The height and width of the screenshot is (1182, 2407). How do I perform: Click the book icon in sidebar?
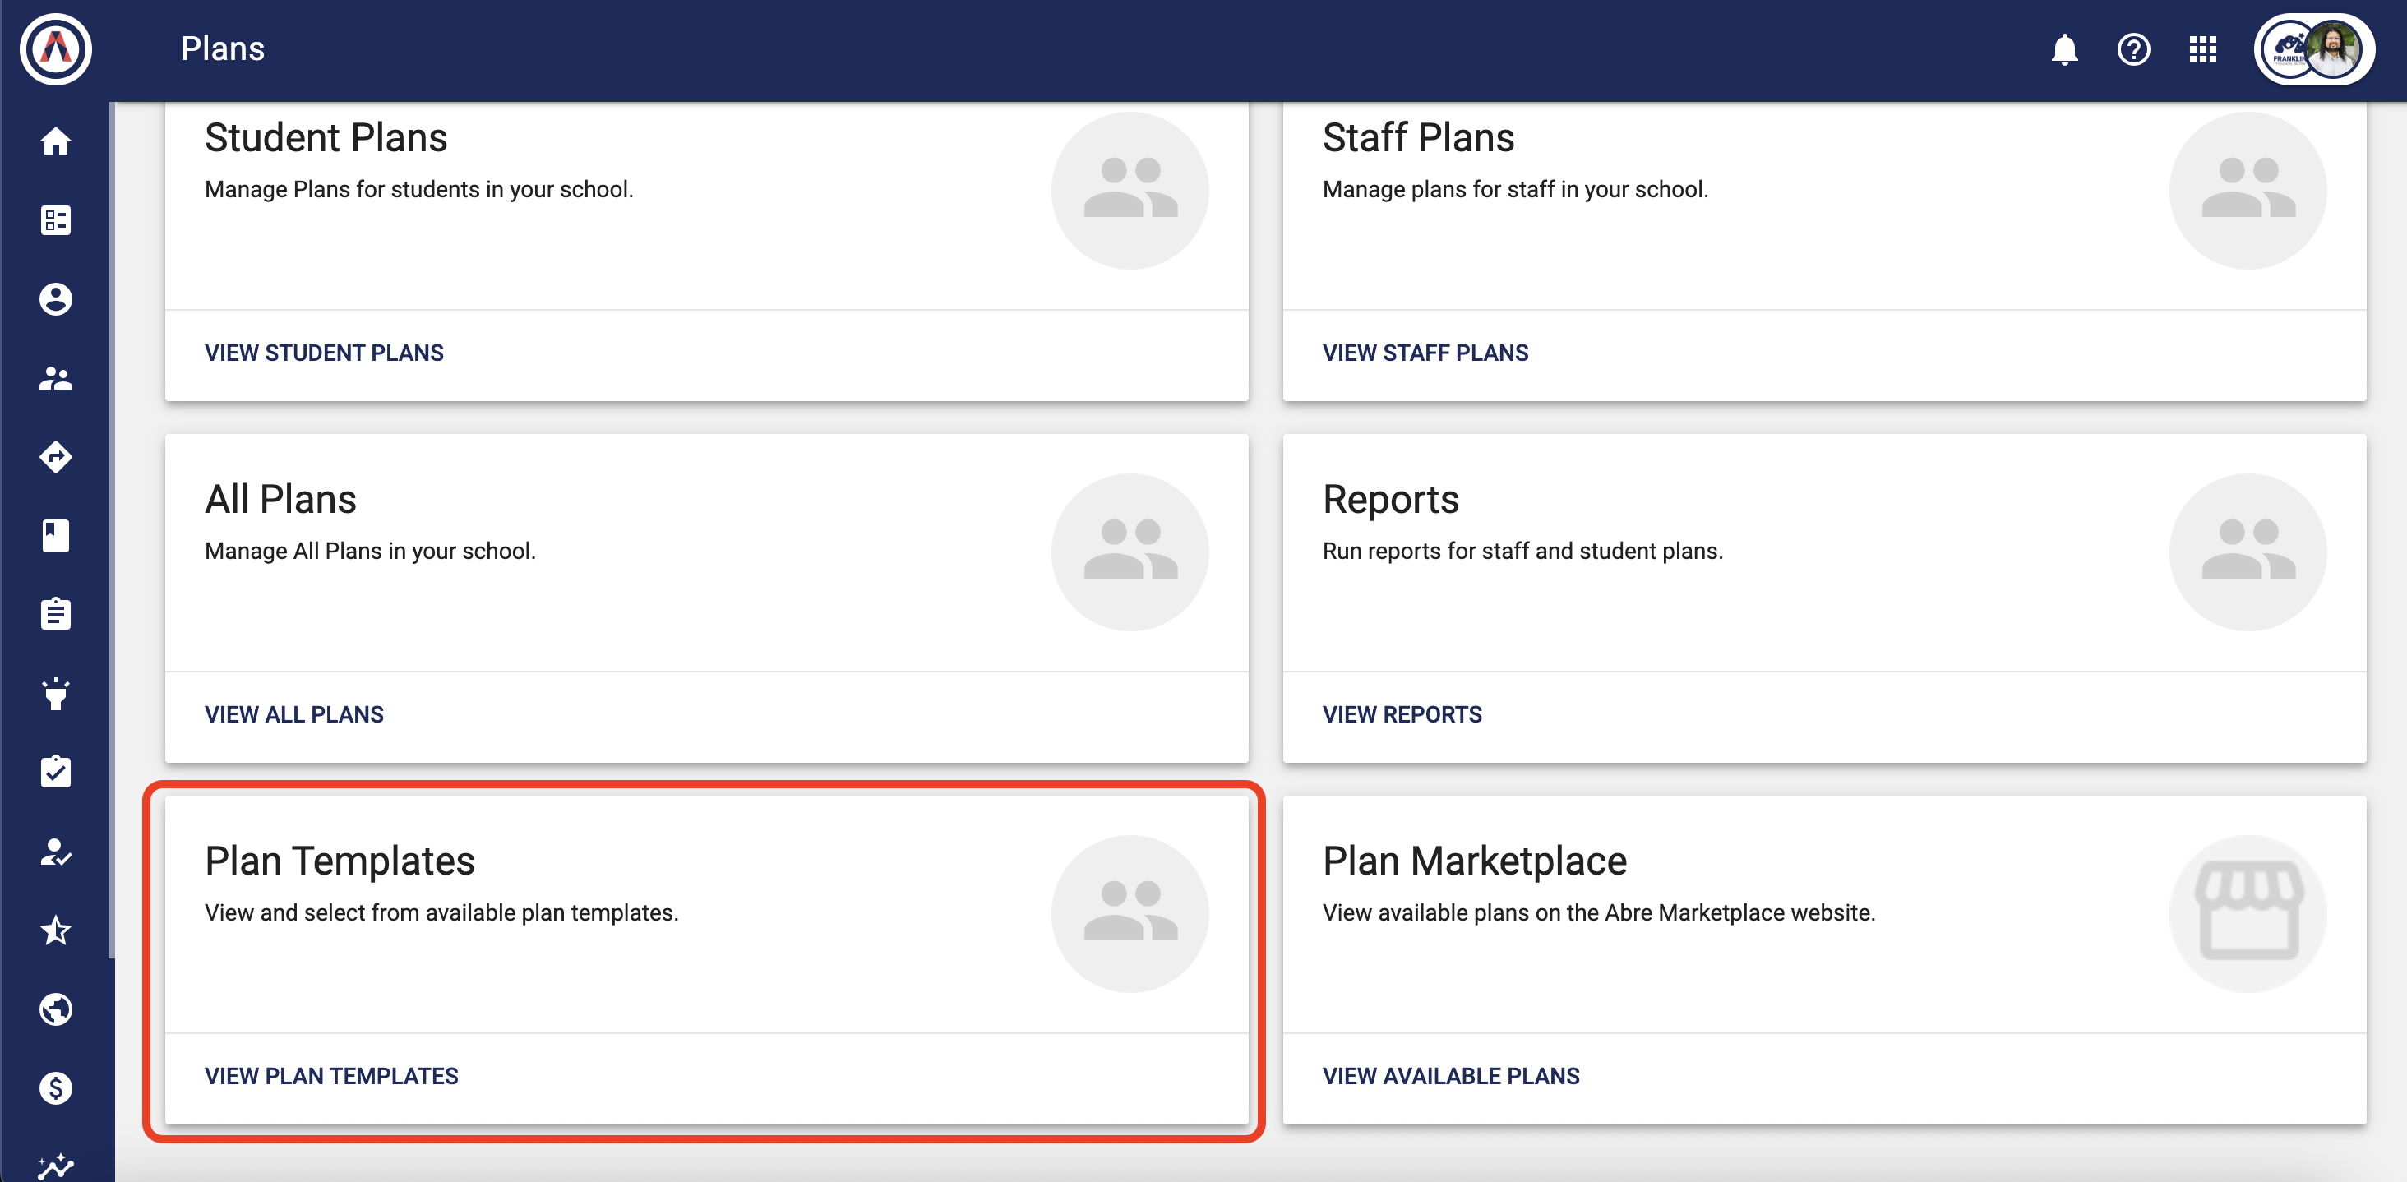tap(56, 536)
